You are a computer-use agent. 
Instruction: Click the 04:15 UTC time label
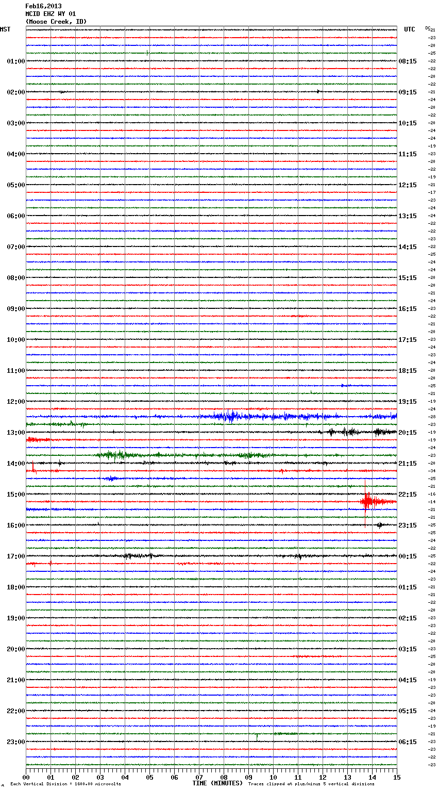click(x=408, y=680)
